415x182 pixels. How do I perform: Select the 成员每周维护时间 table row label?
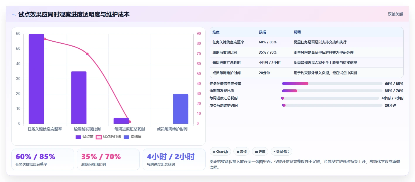point(226,73)
